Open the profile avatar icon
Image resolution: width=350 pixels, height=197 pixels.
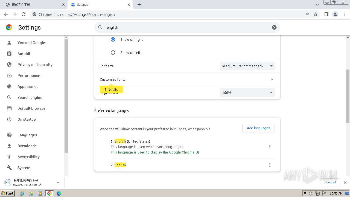click(x=335, y=14)
